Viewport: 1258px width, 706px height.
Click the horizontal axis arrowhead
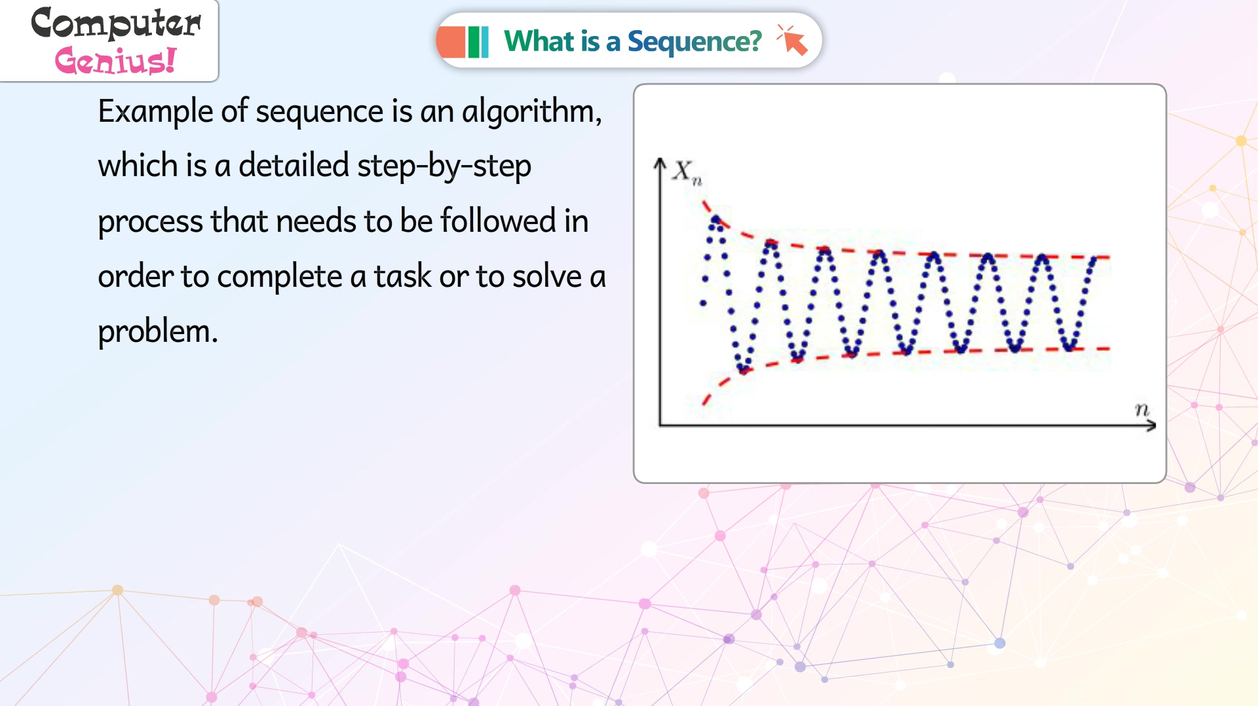[x=1151, y=426]
